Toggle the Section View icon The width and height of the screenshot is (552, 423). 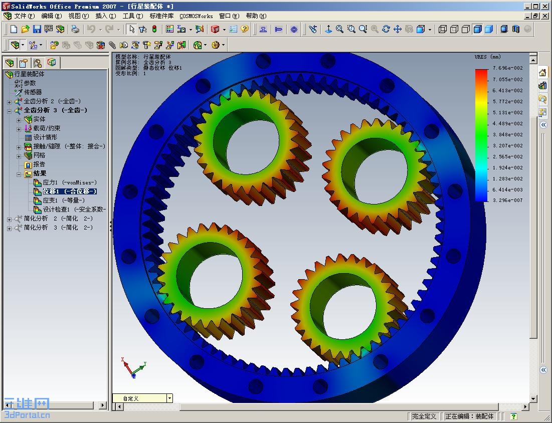pos(516,29)
